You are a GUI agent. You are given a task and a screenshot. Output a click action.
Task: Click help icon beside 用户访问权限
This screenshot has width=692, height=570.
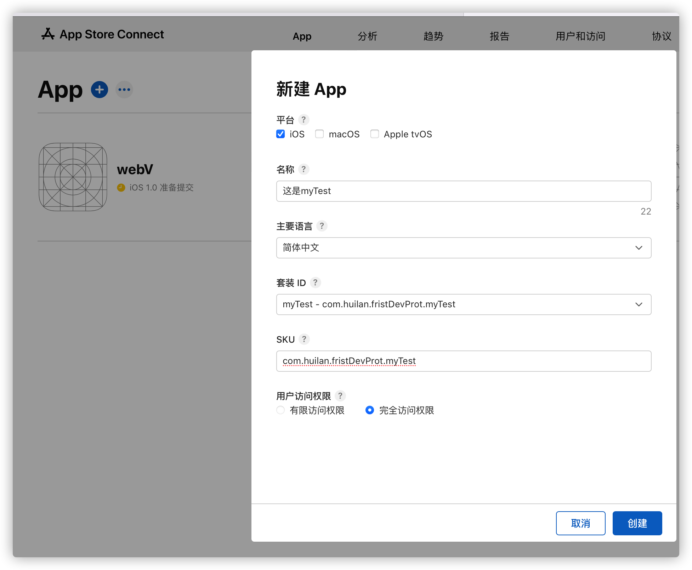coord(340,396)
